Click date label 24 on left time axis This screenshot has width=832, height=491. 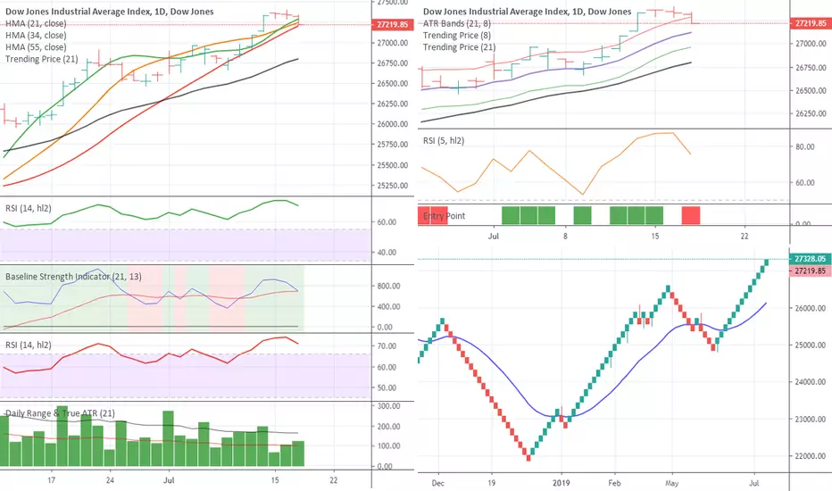(110, 480)
